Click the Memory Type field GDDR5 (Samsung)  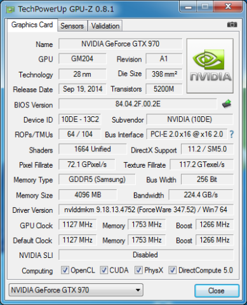97,179
